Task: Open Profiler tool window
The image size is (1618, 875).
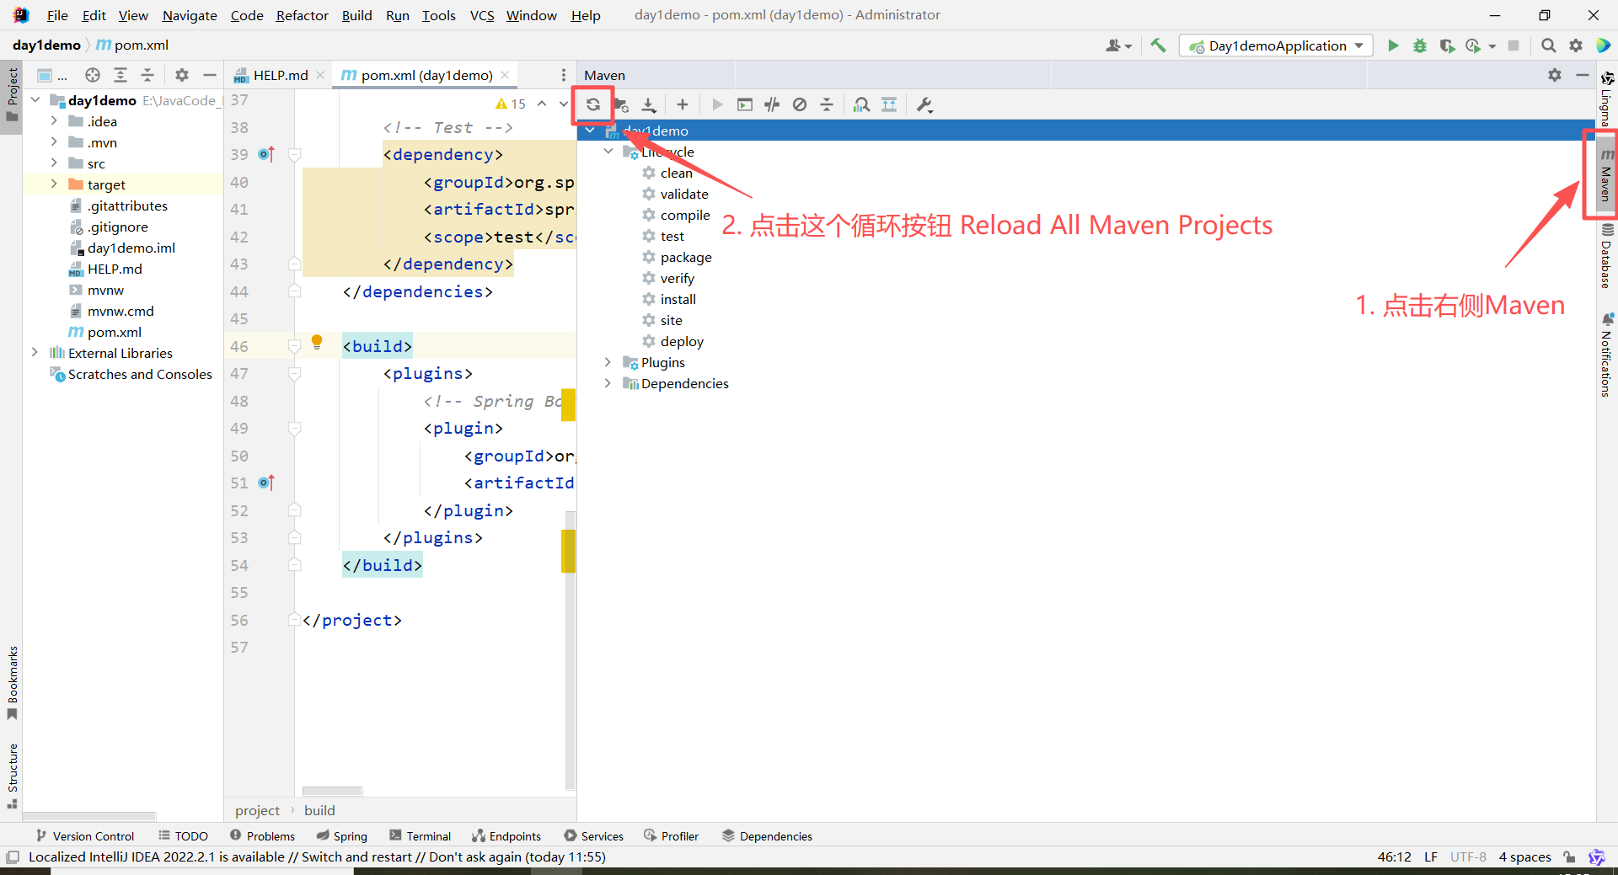Action: (x=672, y=835)
